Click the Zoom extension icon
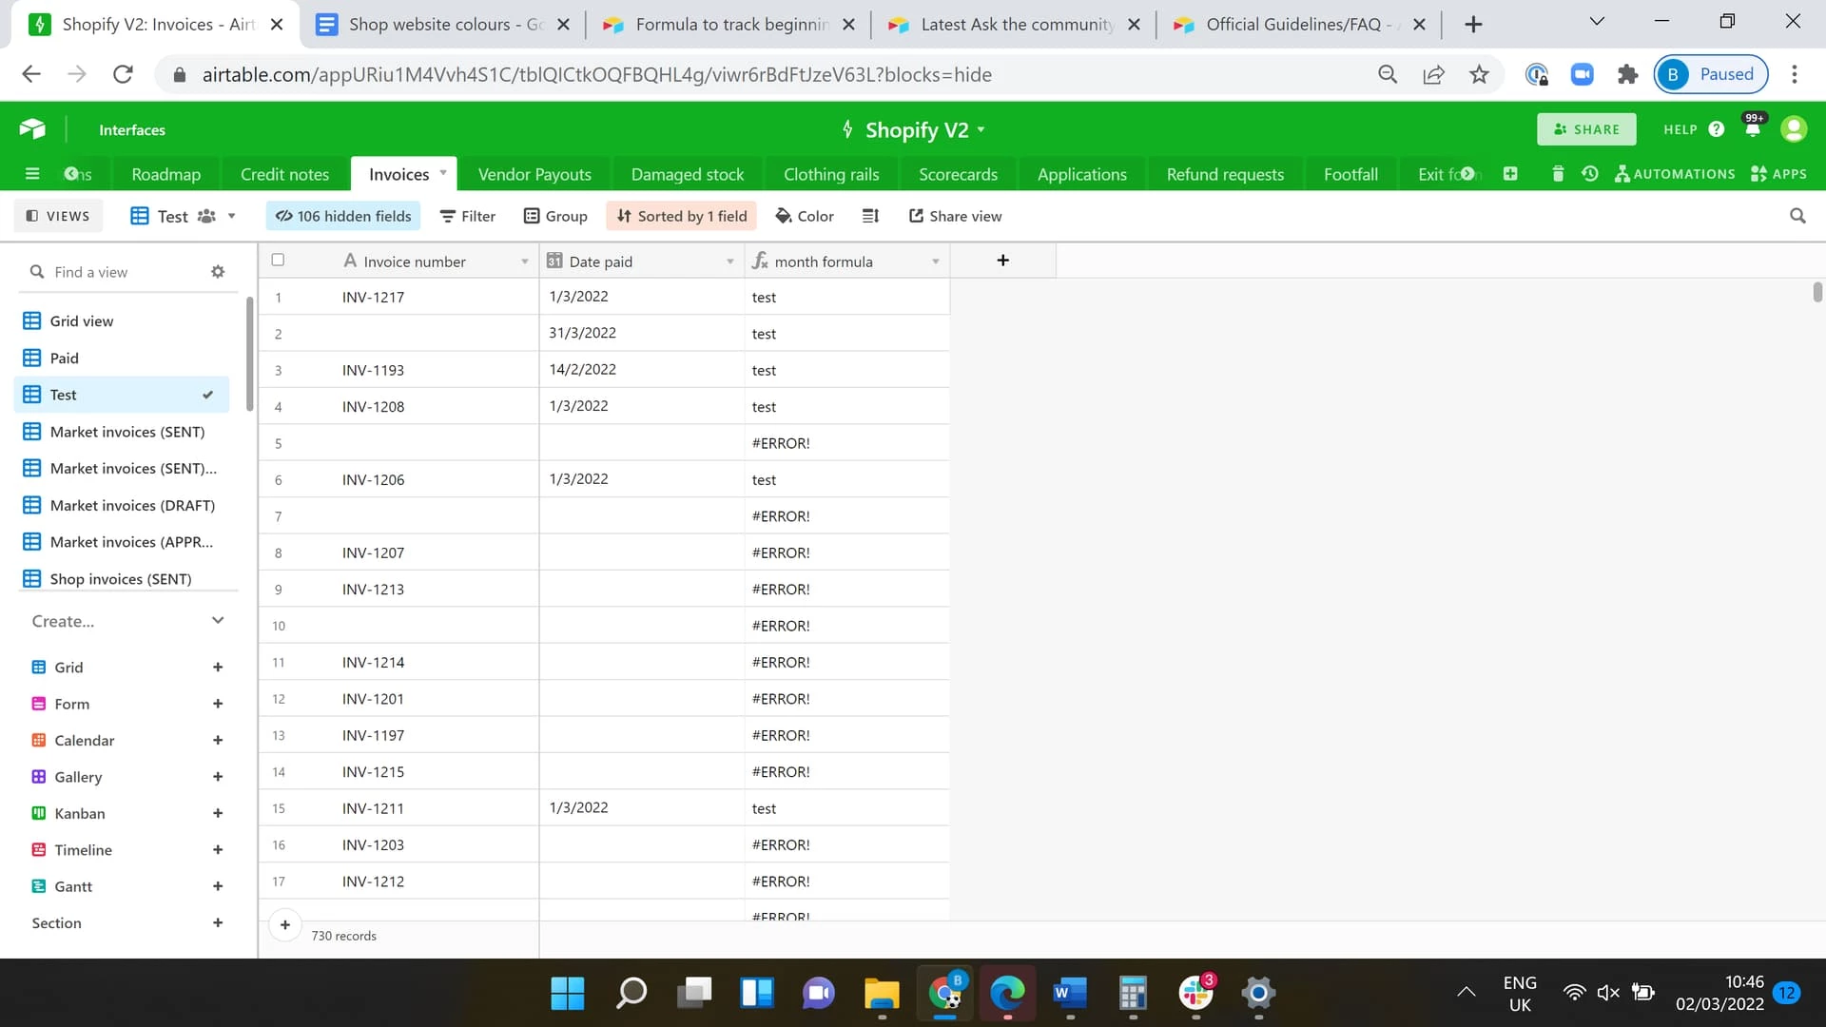 click(1583, 74)
